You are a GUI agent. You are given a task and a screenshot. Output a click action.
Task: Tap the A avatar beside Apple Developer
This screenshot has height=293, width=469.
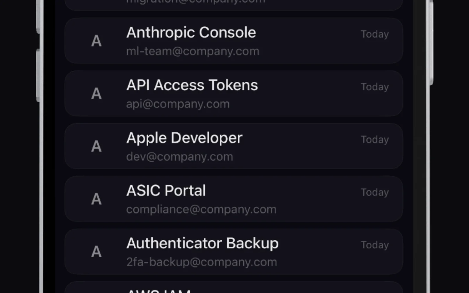96,146
